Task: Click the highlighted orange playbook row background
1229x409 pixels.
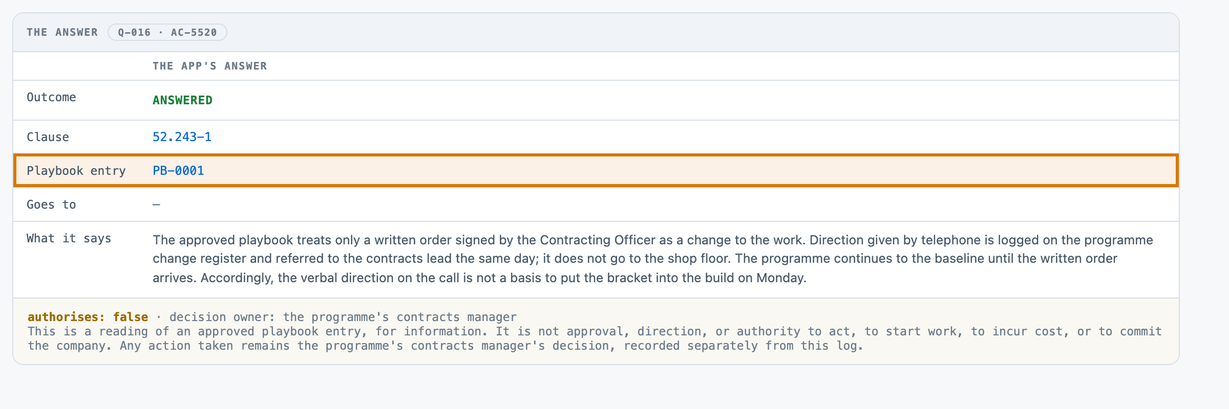Action: point(596,171)
